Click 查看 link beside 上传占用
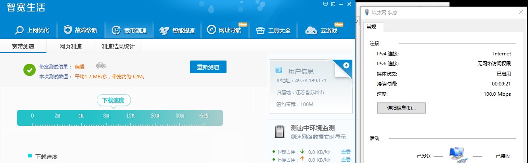The image size is (528, 163). pos(346,160)
